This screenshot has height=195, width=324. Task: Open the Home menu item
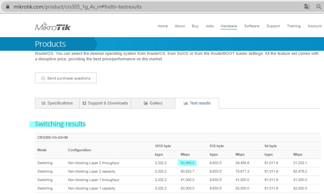(163, 26)
